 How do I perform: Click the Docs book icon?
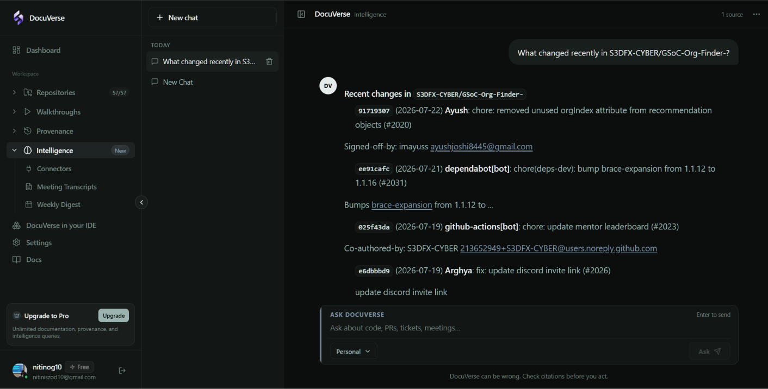[16, 259]
